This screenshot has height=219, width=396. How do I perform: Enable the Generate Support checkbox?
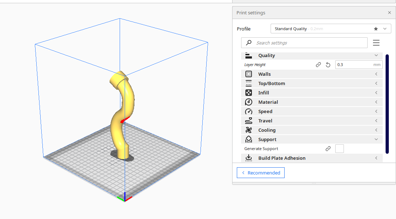[340, 149]
